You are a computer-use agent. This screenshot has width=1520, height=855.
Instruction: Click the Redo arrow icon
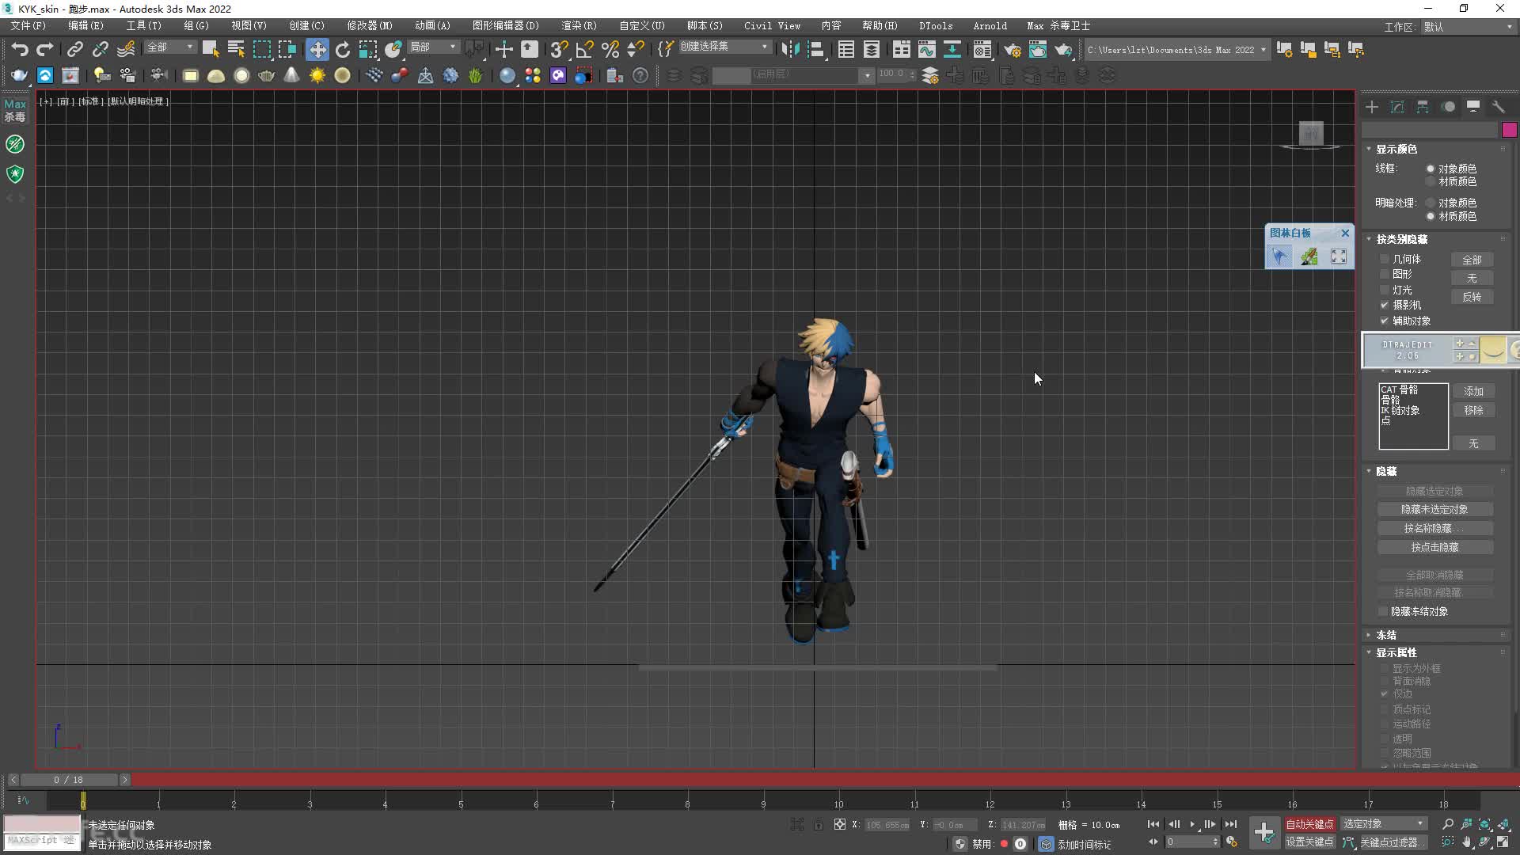point(45,49)
